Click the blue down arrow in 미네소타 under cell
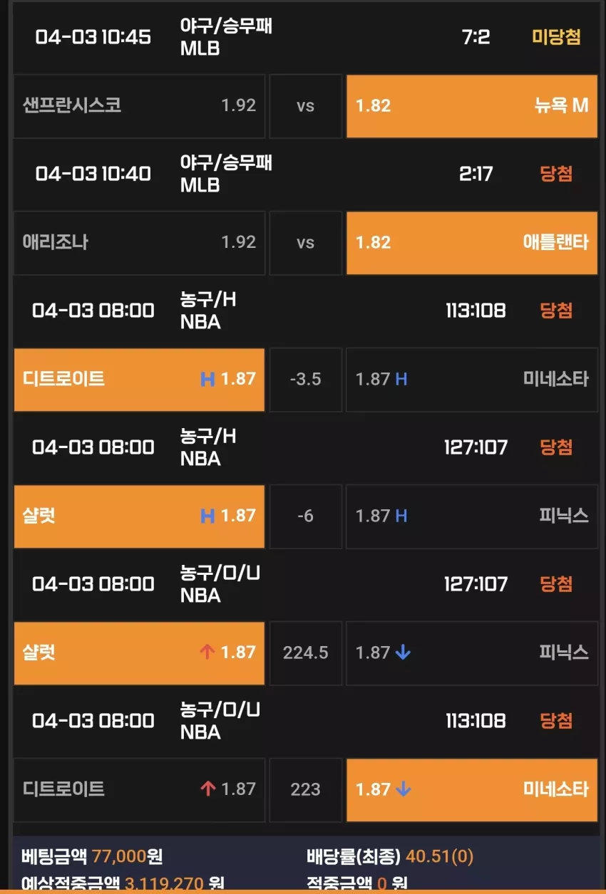Viewport: 606px width, 894px height. (403, 789)
